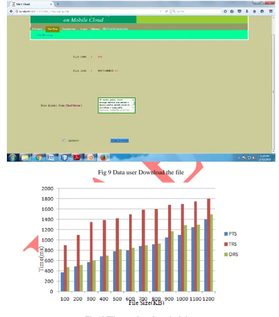Click the page scroll-up arrow
This screenshot has width=279, height=317.
(273, 18)
